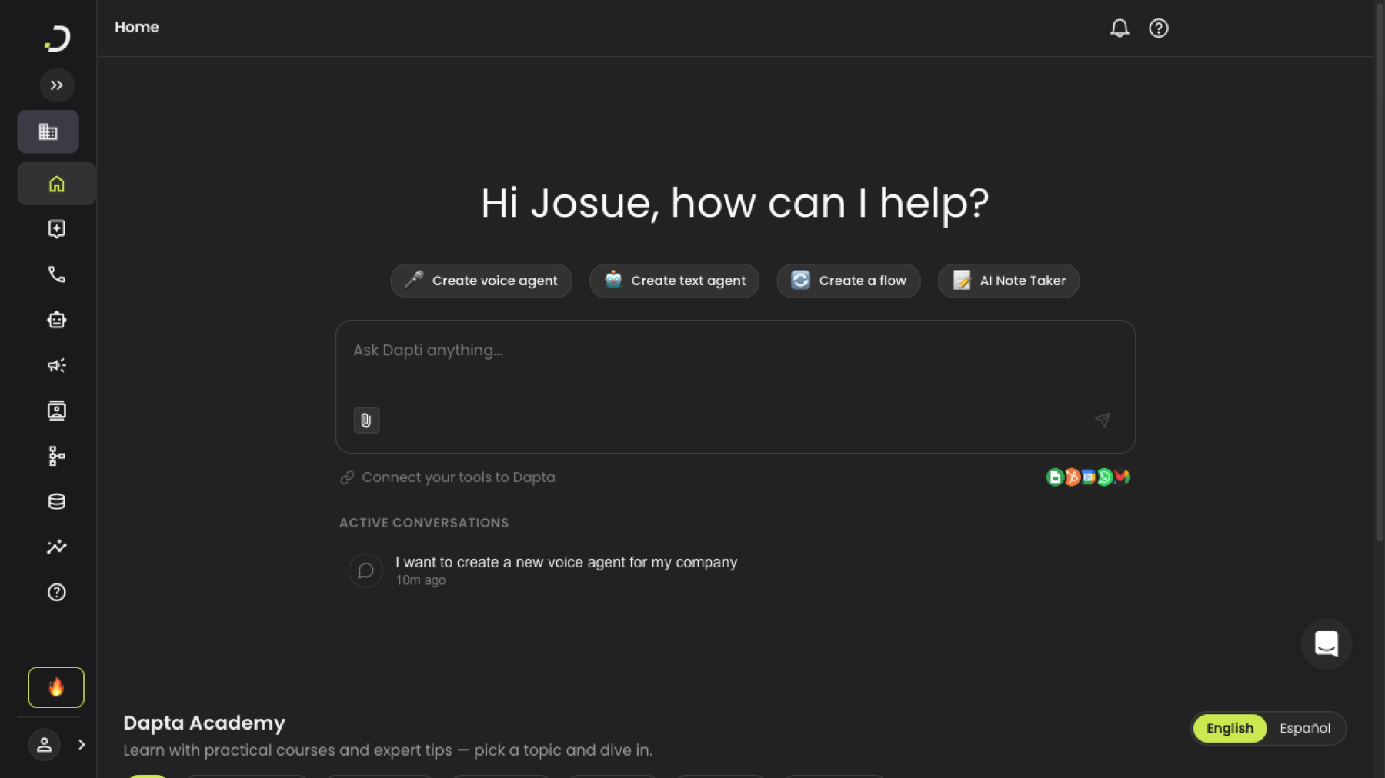
Task: Open the analytics chart sidebar icon
Action: [57, 547]
